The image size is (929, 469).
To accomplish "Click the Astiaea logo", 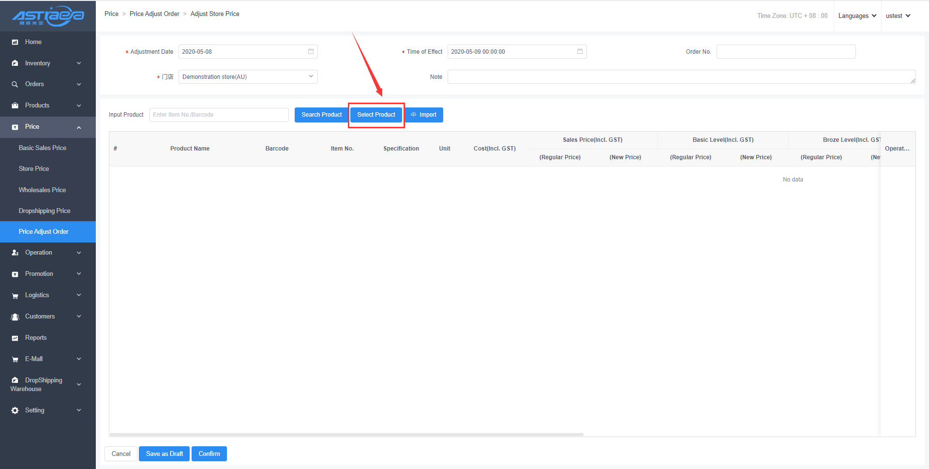I will click(x=48, y=16).
